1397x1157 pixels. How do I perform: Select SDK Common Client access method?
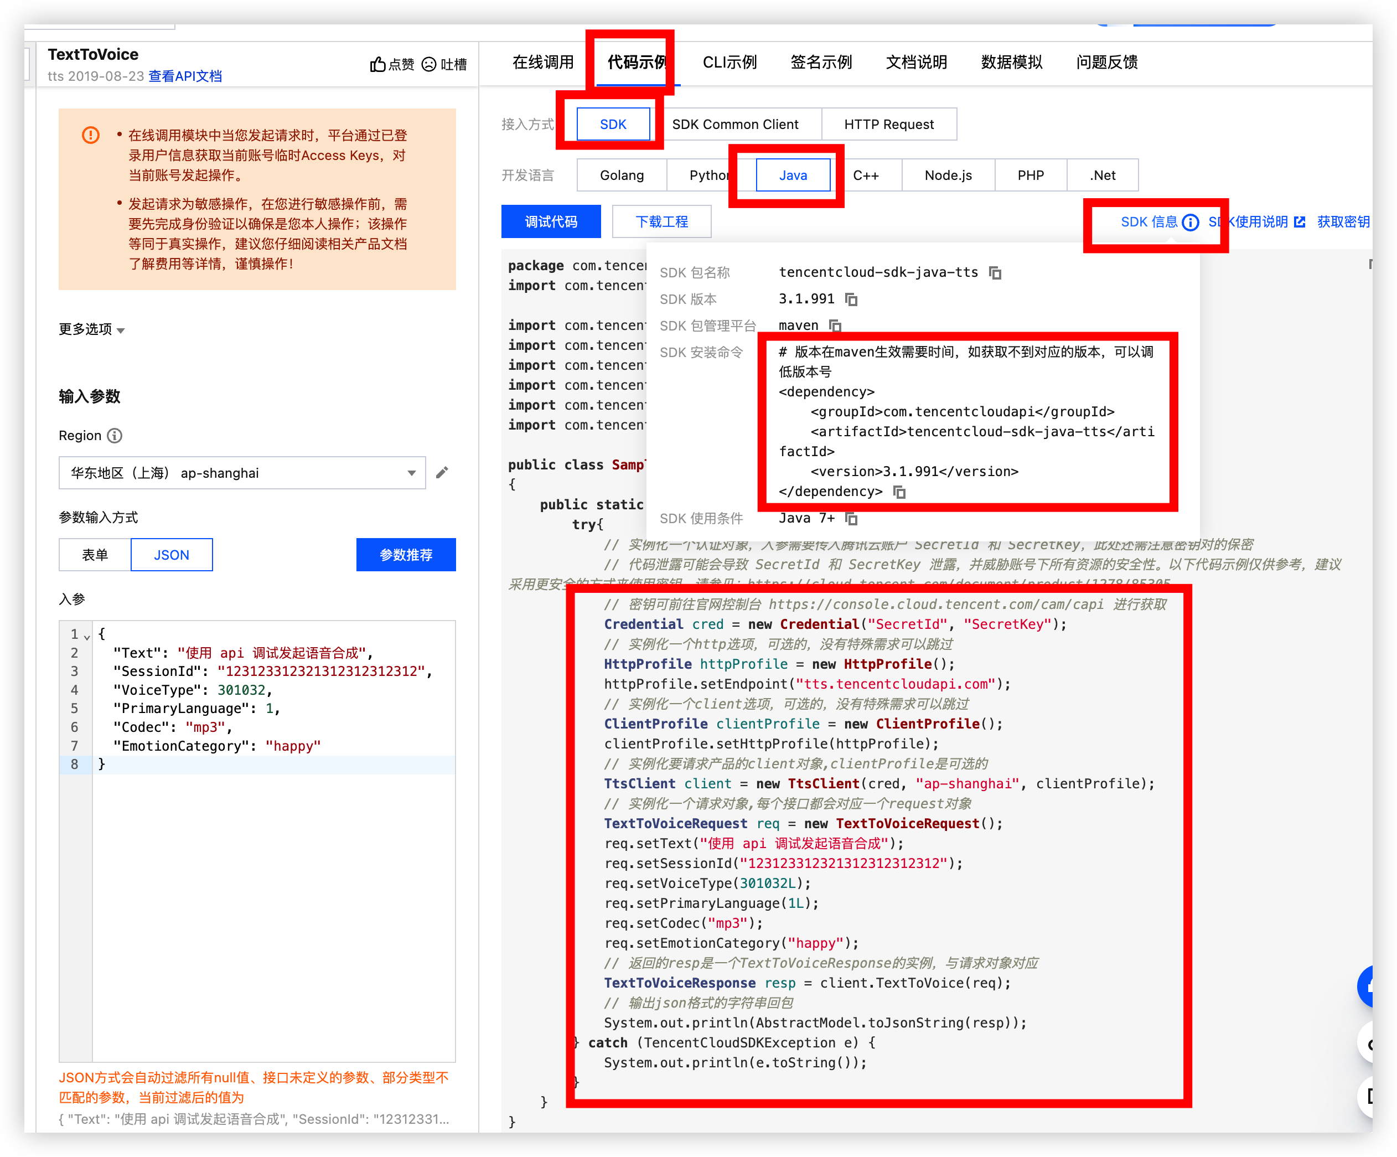pyautogui.click(x=735, y=125)
